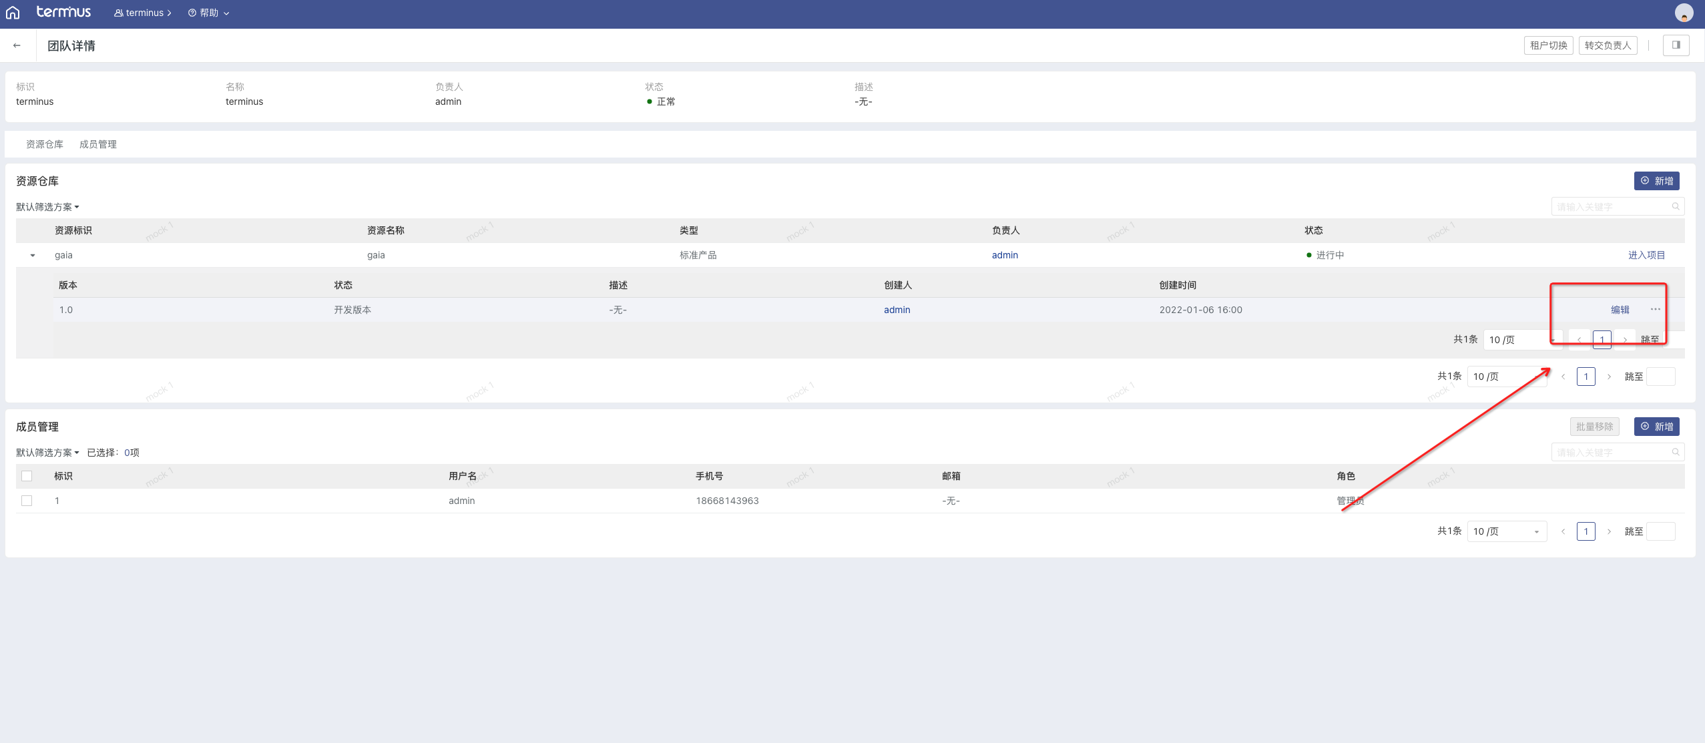Click the terminus logo
The width and height of the screenshot is (1705, 743).
pyautogui.click(x=63, y=12)
